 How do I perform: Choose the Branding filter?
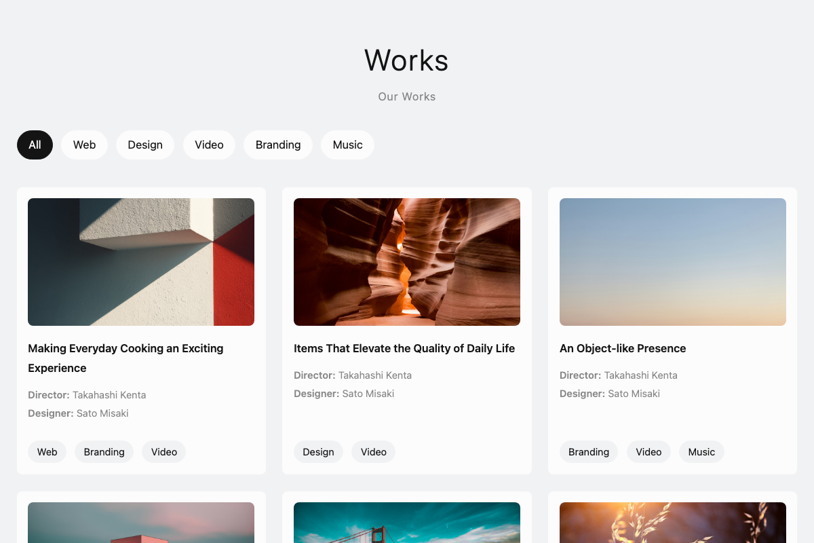278,145
